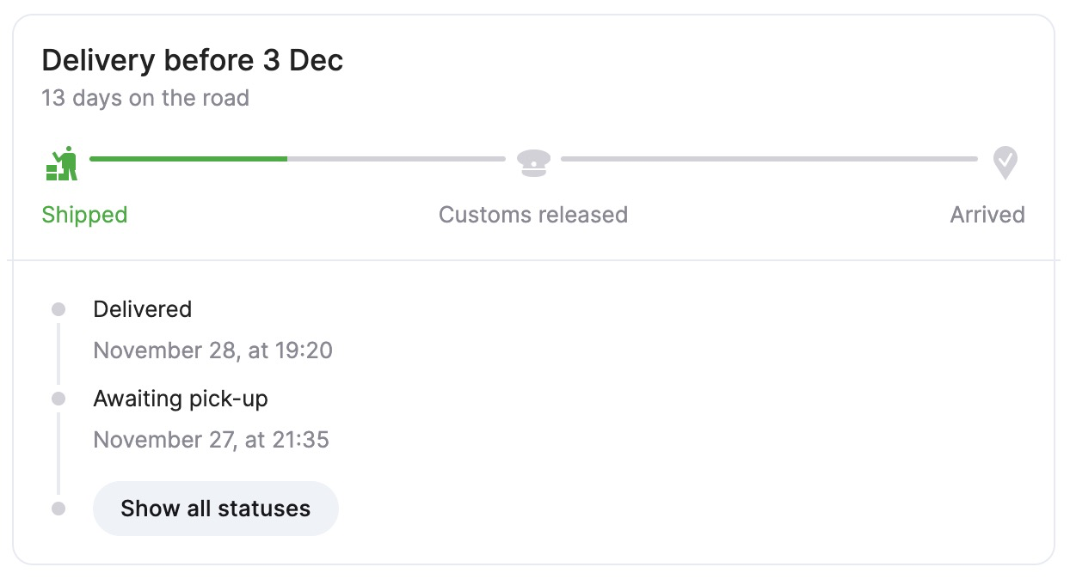Click the timeline dot beside Delivered
This screenshot has width=1070, height=579.
click(58, 309)
